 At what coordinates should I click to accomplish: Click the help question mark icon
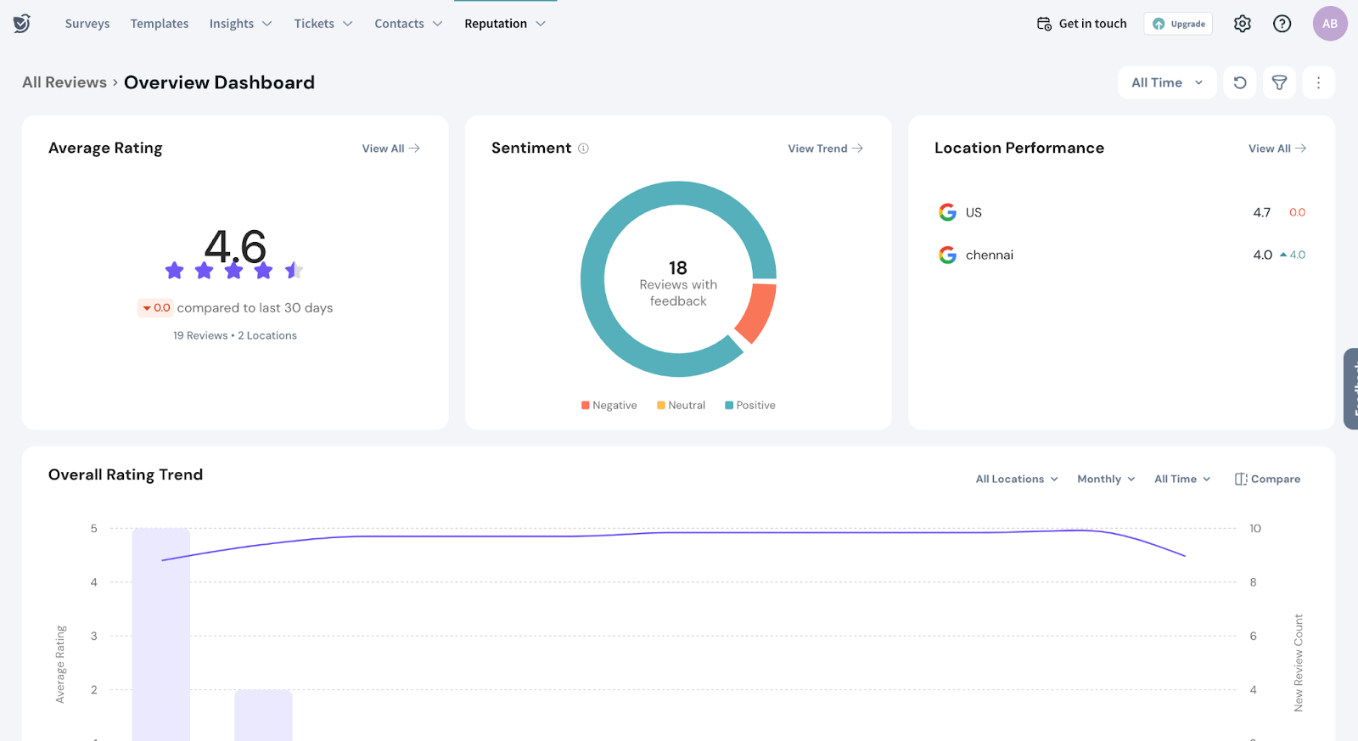pyautogui.click(x=1282, y=24)
